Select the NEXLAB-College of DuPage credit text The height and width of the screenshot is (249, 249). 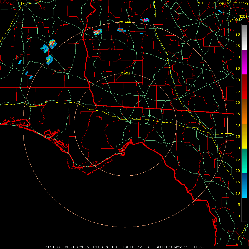[x=223, y=3]
